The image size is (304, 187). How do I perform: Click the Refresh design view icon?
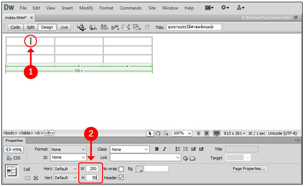pos(147,27)
